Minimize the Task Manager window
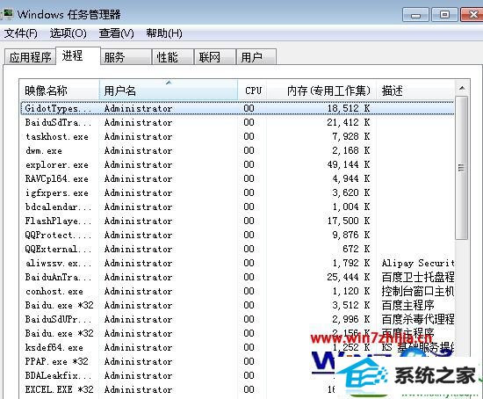 tap(415, 14)
